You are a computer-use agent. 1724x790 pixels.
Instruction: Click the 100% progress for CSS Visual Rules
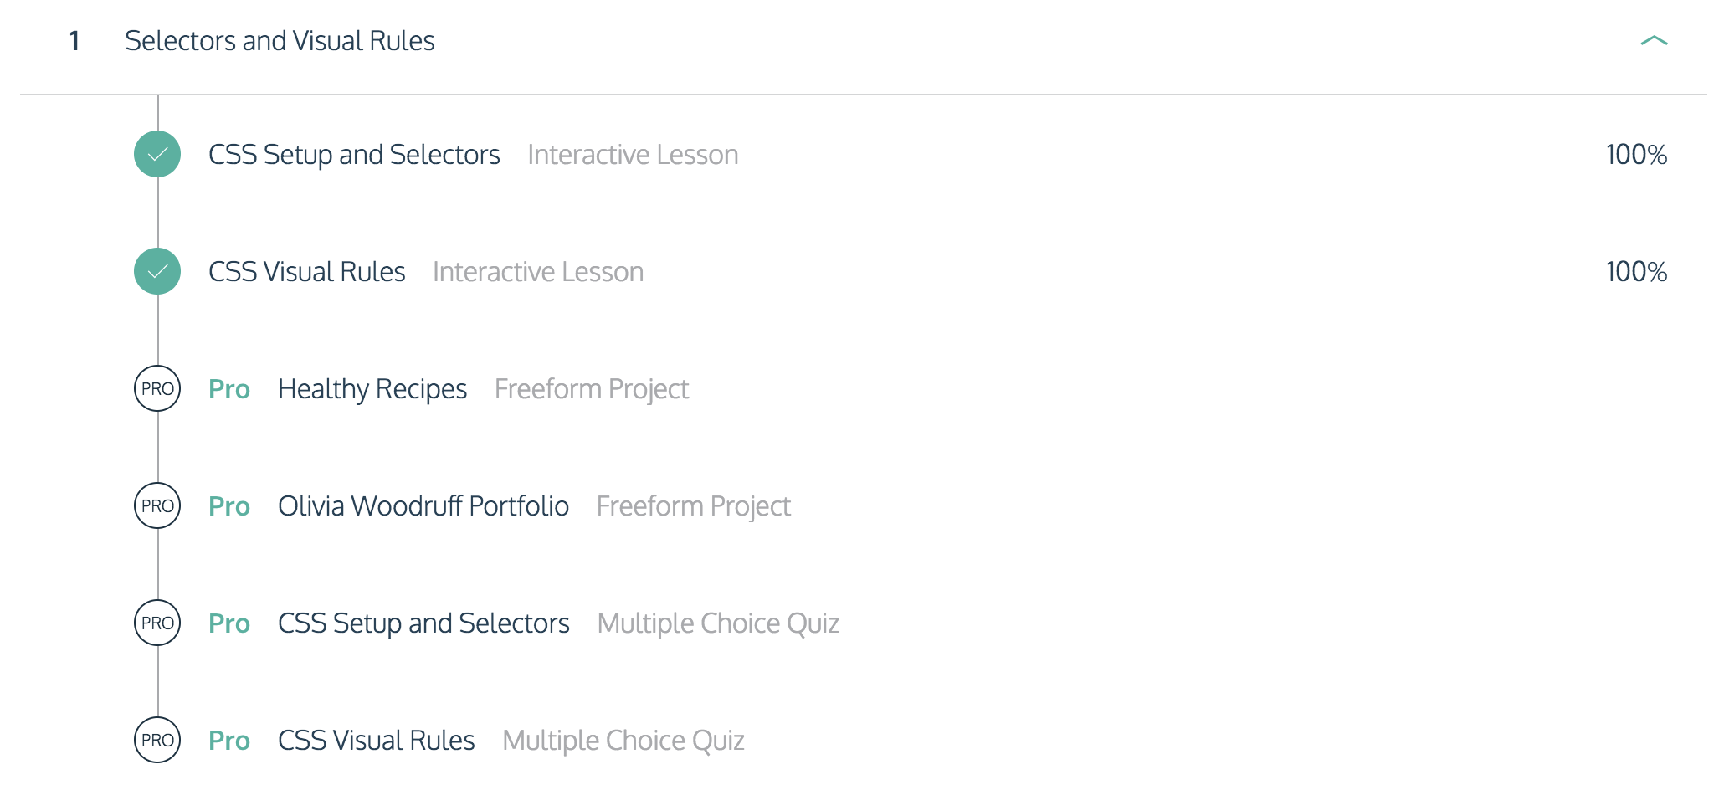click(x=1636, y=272)
